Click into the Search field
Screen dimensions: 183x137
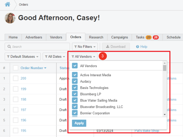coord(37,47)
